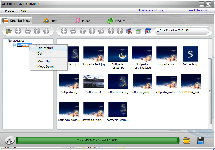
Task: Add photo with right toolbar plus button
Action: coord(64,31)
